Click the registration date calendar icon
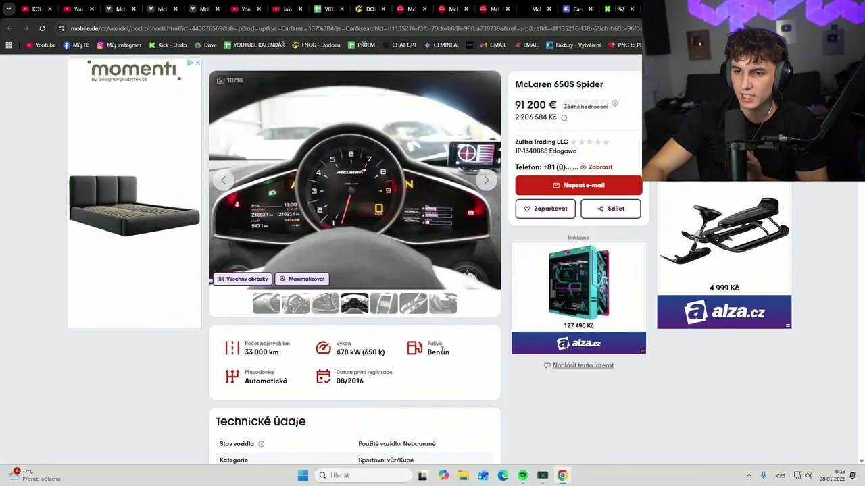 (x=324, y=377)
